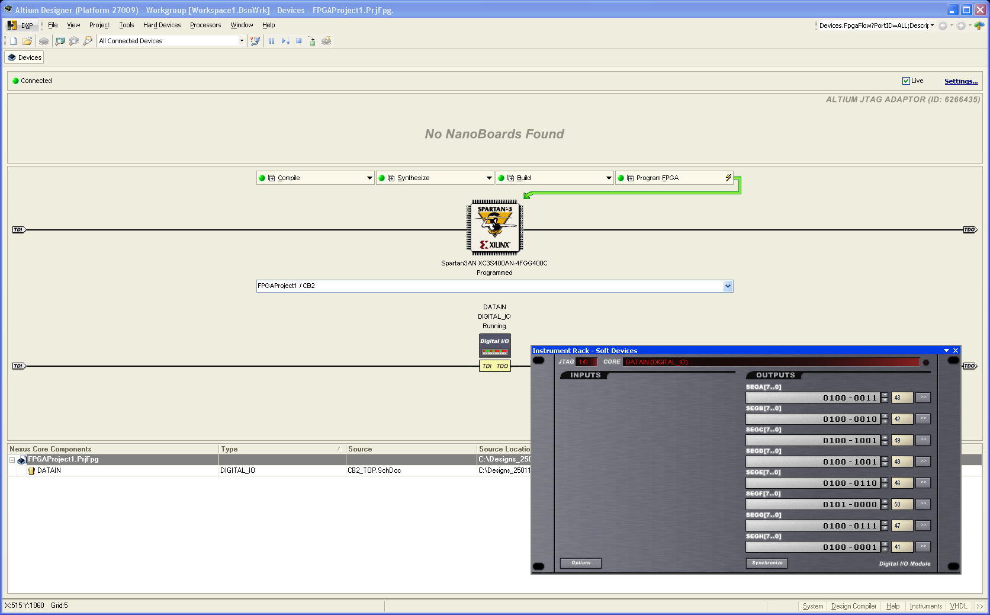Click the program chip lightning icon
Viewport: 990px width, 615px height.
pyautogui.click(x=326, y=41)
